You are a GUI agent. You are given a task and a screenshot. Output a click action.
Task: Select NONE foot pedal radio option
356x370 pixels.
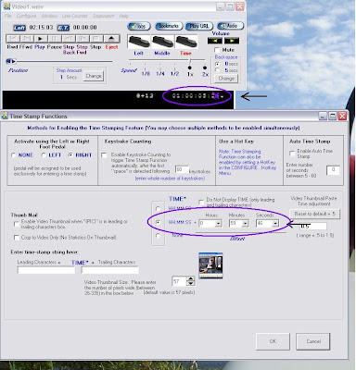pos(13,155)
